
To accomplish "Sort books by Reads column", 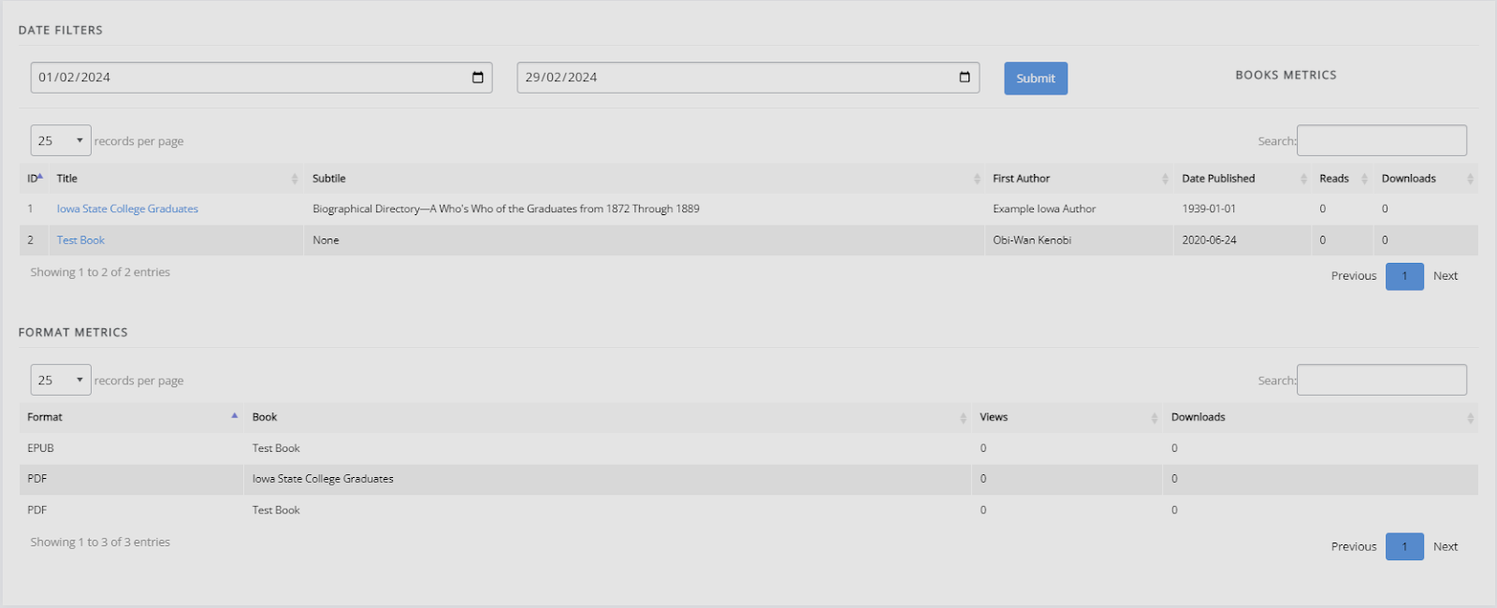I will (1343, 179).
